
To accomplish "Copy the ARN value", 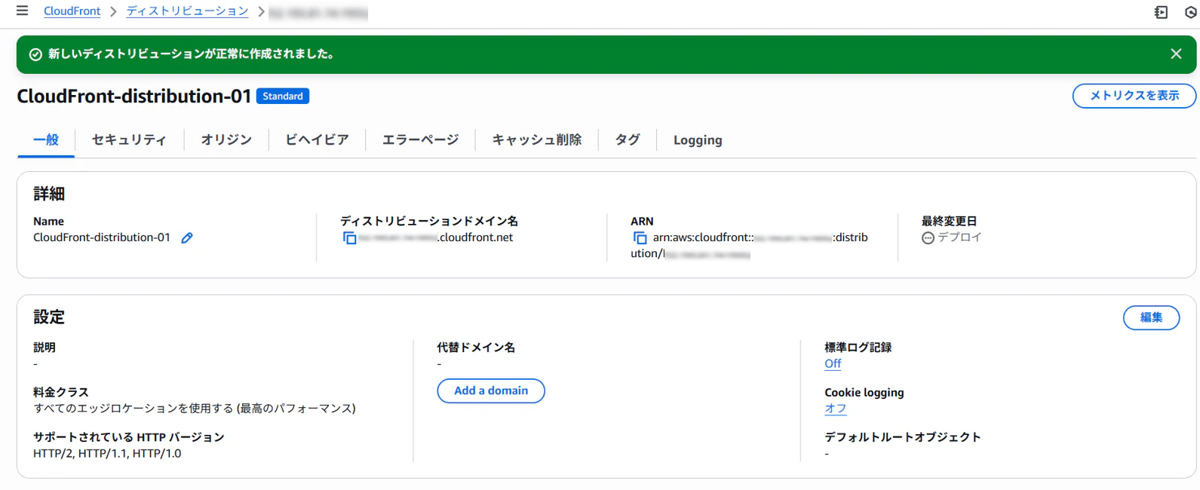I will click(x=640, y=237).
